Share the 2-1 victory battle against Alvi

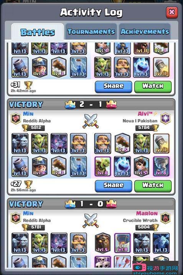click(114, 186)
